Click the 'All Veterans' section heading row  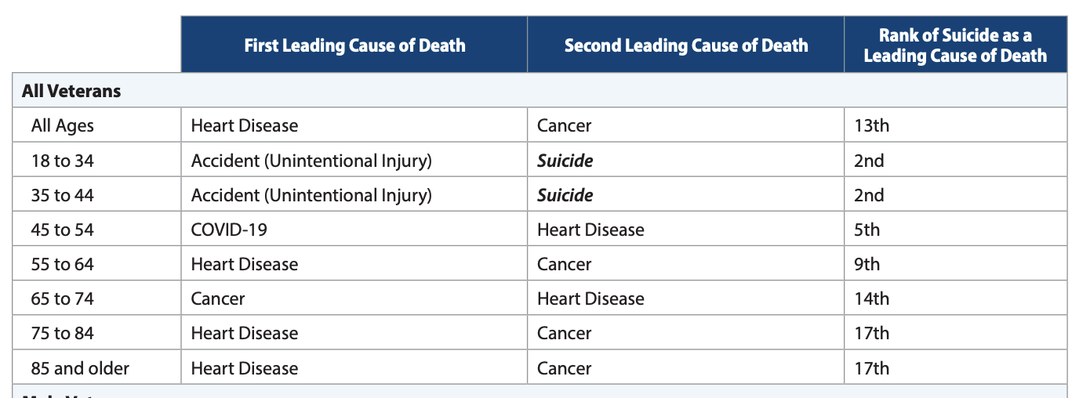pos(71,91)
